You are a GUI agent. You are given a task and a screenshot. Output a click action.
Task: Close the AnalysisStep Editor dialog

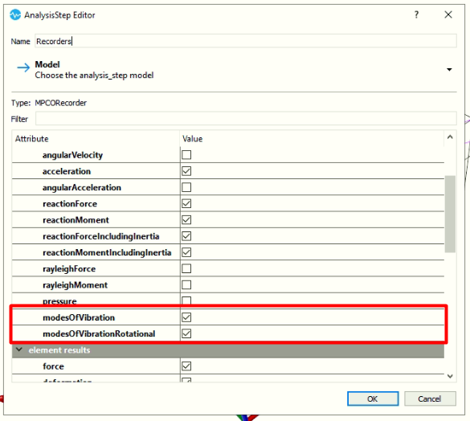click(448, 14)
